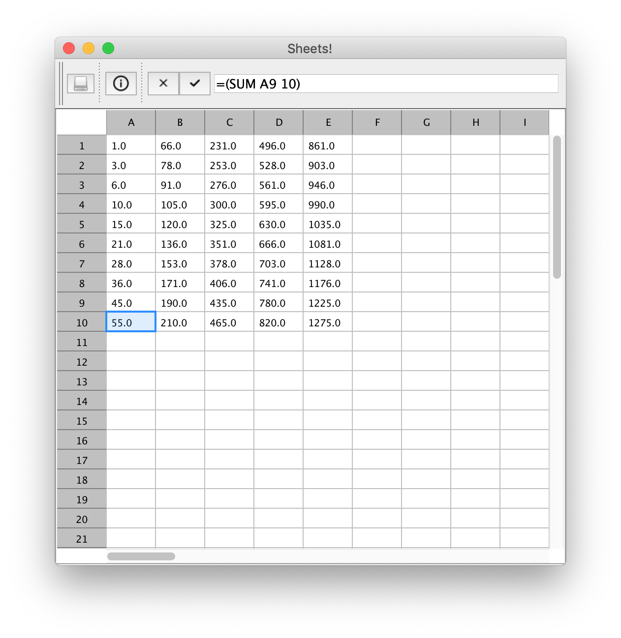
Task: Select column E header
Action: tap(328, 122)
